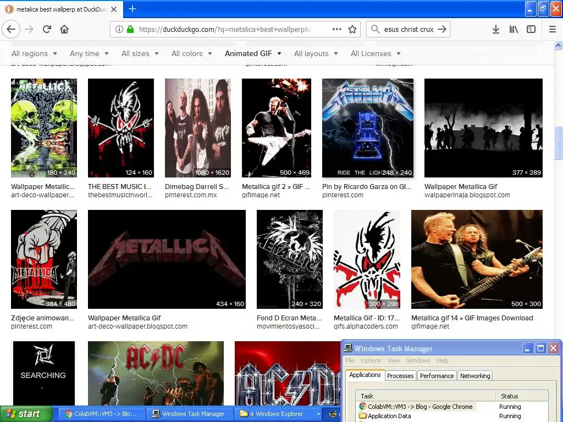Expand the All sizes filter
The width and height of the screenshot is (563, 422).
140,53
